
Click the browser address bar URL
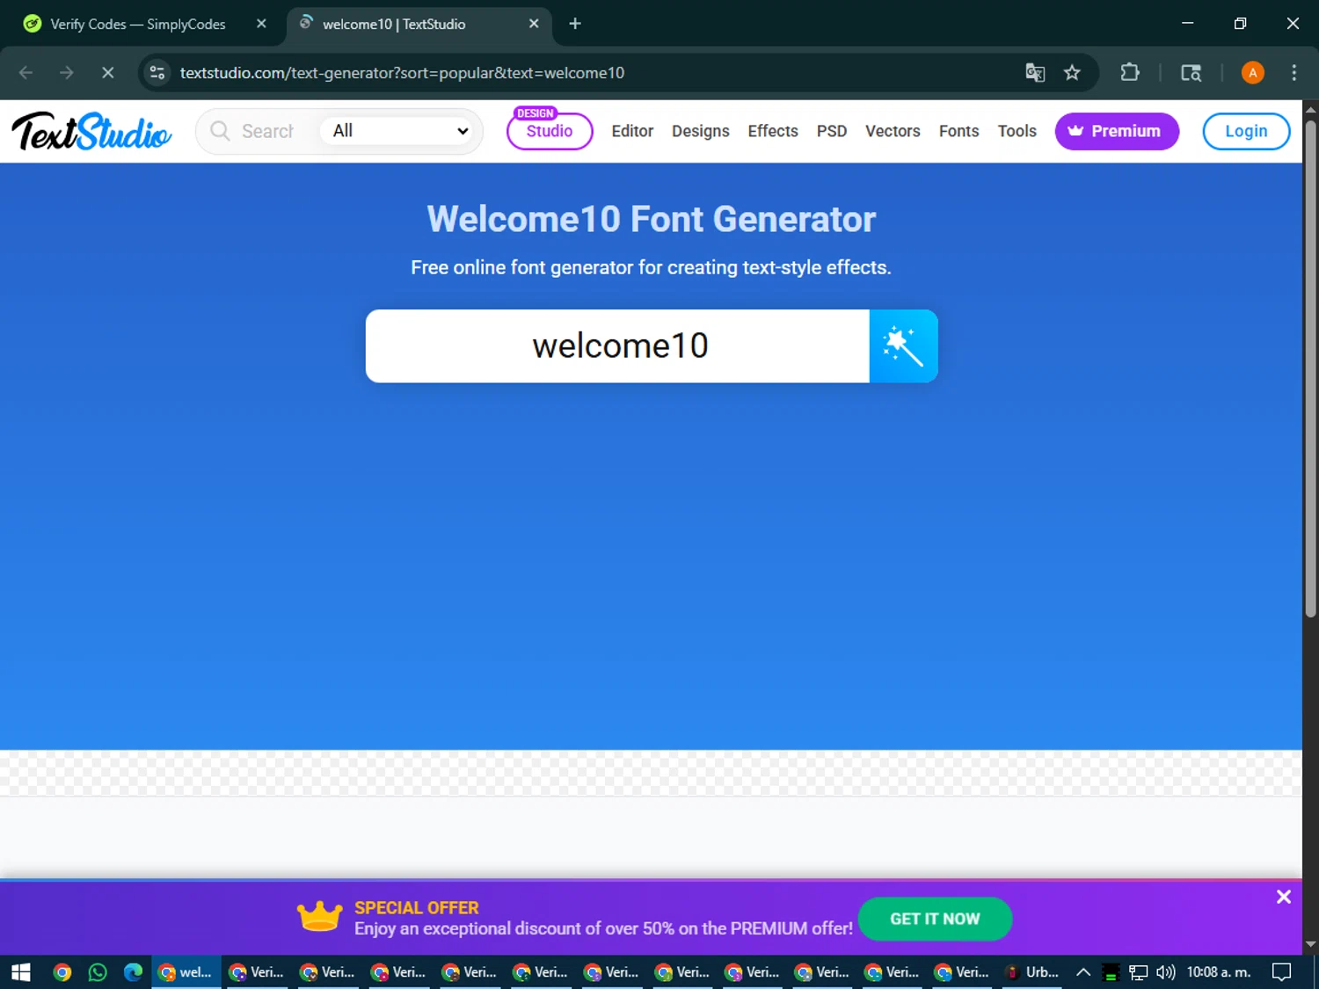click(x=402, y=73)
